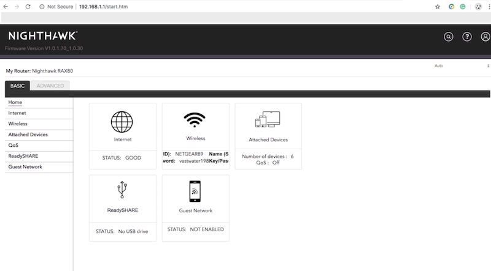Screen dimensions: 491x271
Task: Click the green Grammarly extension icon
Action: coord(463,7)
